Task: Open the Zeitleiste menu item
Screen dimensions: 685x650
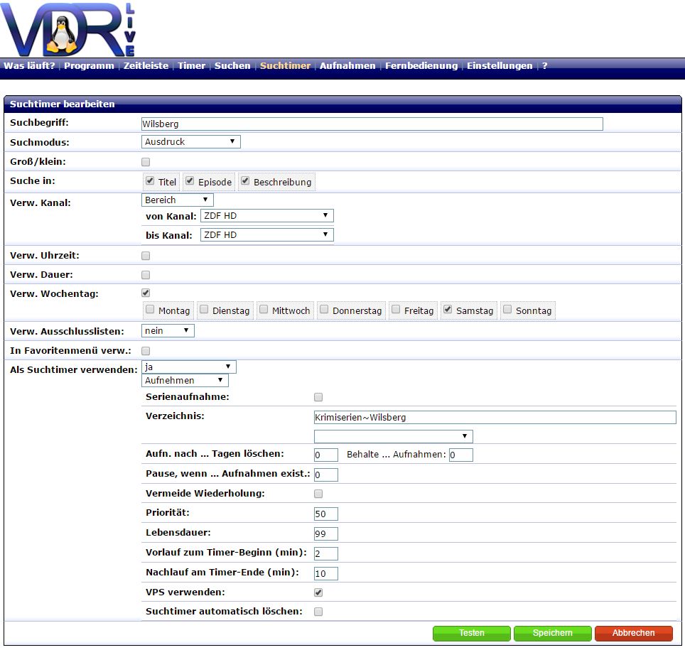Action: click(x=146, y=65)
